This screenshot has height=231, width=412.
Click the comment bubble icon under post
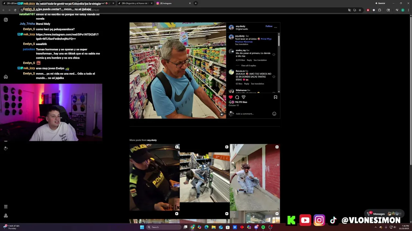[237, 97]
